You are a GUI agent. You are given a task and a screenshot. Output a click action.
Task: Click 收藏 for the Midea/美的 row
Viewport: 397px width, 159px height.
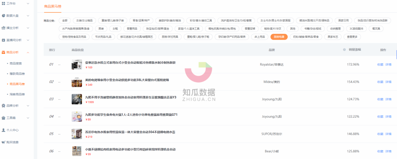(x=380, y=82)
